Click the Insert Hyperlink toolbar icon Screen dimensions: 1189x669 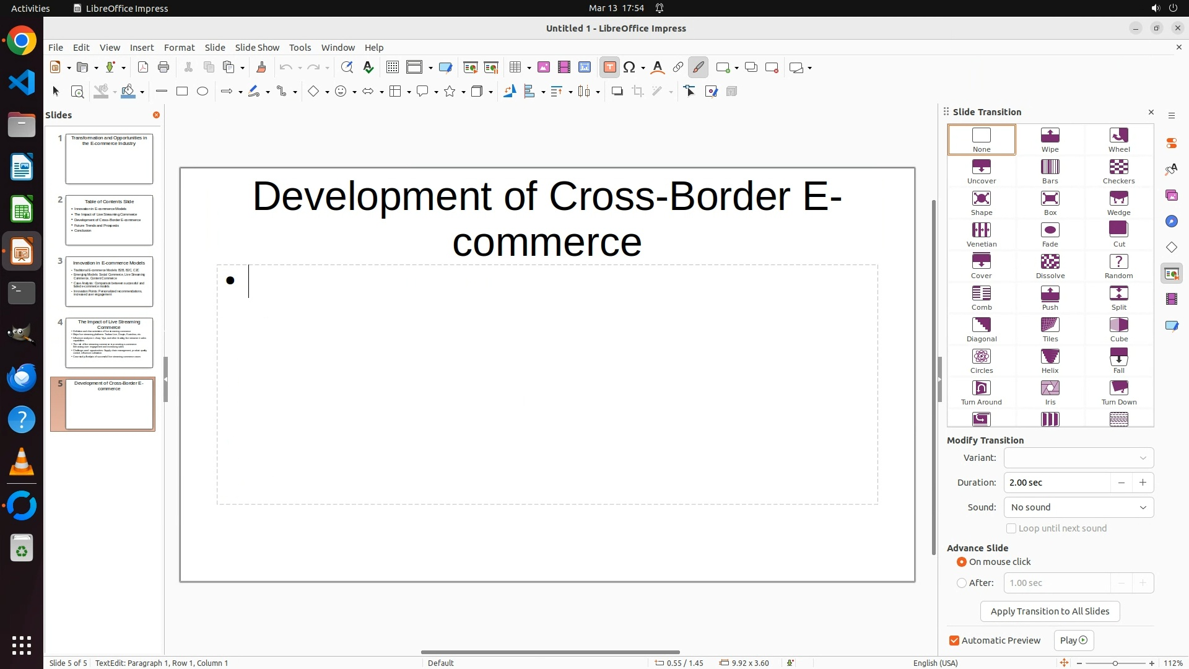coord(677,68)
